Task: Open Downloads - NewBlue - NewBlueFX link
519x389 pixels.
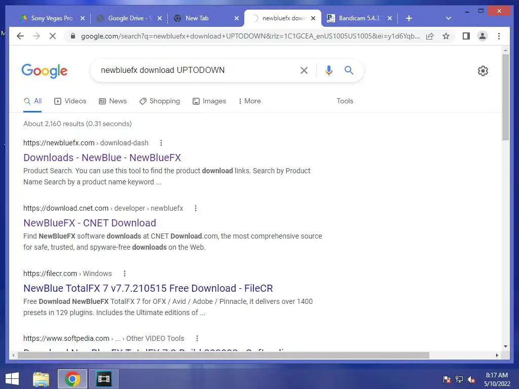Action: [102, 158]
